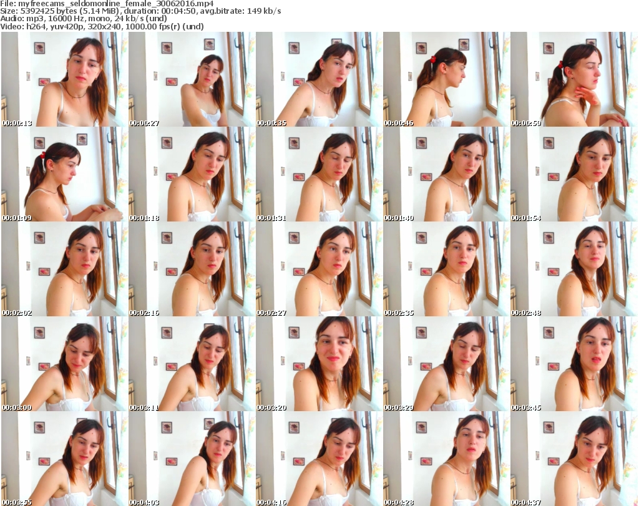This screenshot has width=639, height=506.
Task: Click the thumbnail at 00:03:55
Action: [64, 459]
